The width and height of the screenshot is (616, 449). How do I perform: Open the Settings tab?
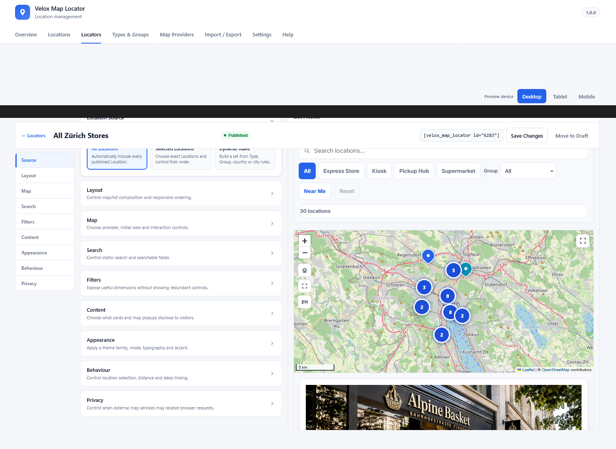pyautogui.click(x=262, y=35)
